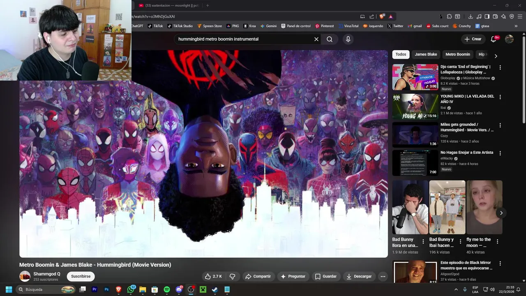Open the Miles gets grounded thumbnail
Screen dimensions: 526x296
coord(415,135)
